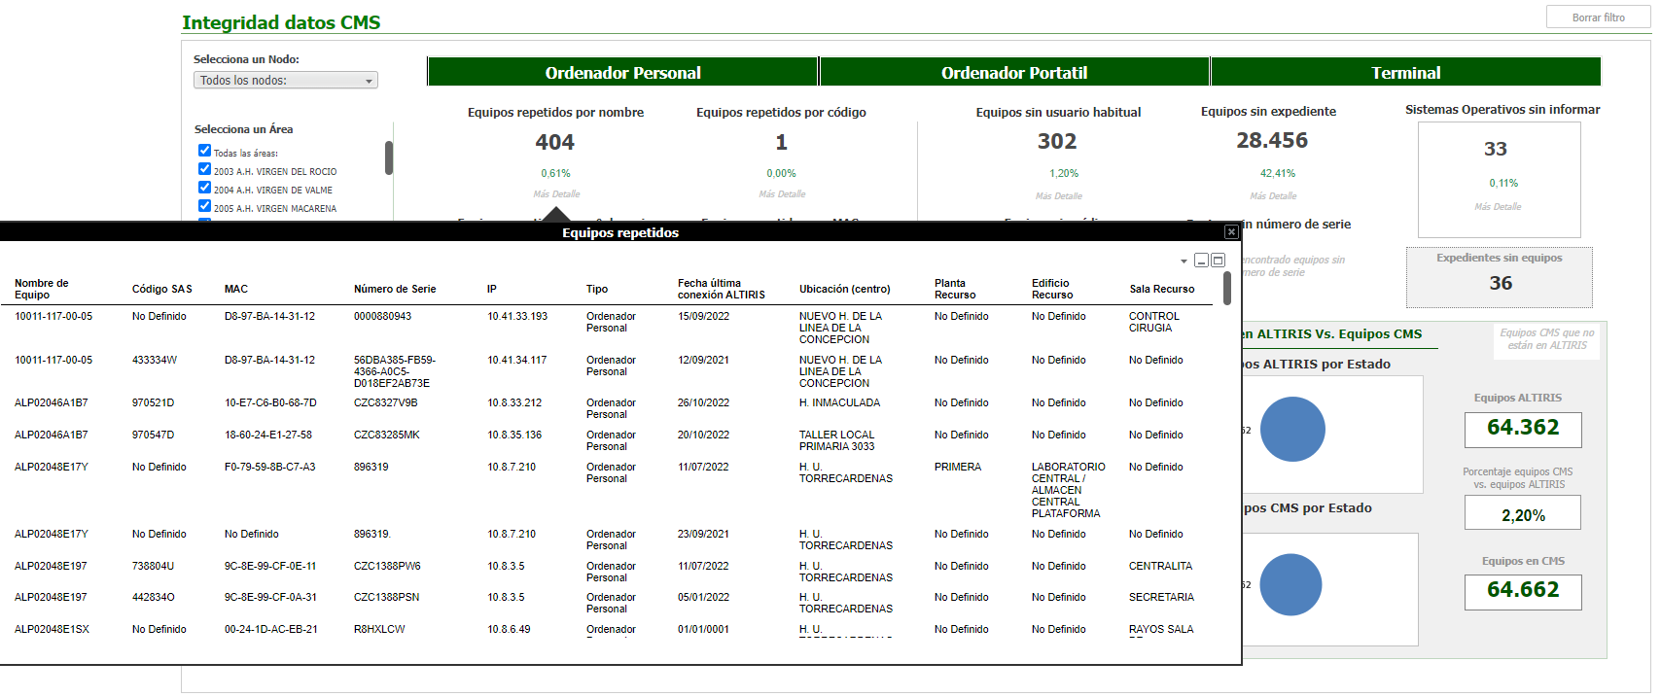Click the percentage value 2,20%
The image size is (1661, 697).
coord(1523,515)
